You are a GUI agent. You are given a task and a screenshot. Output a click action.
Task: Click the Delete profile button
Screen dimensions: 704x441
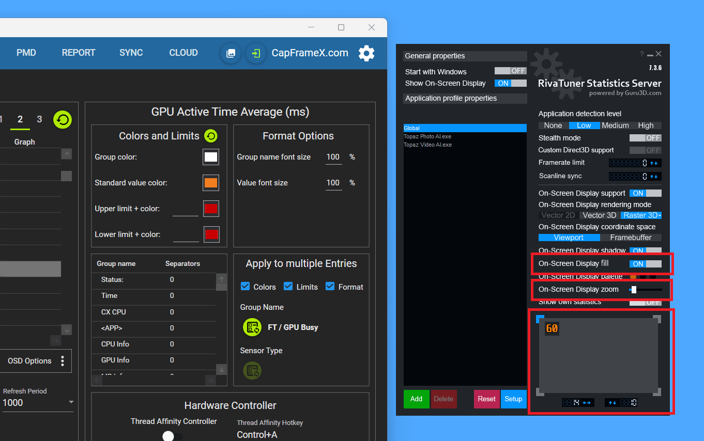(443, 399)
